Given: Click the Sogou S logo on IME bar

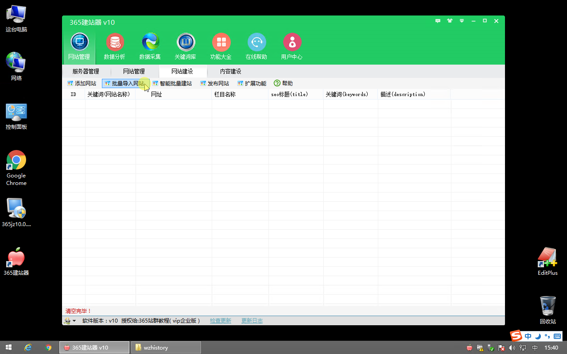Looking at the screenshot, I should coord(516,336).
